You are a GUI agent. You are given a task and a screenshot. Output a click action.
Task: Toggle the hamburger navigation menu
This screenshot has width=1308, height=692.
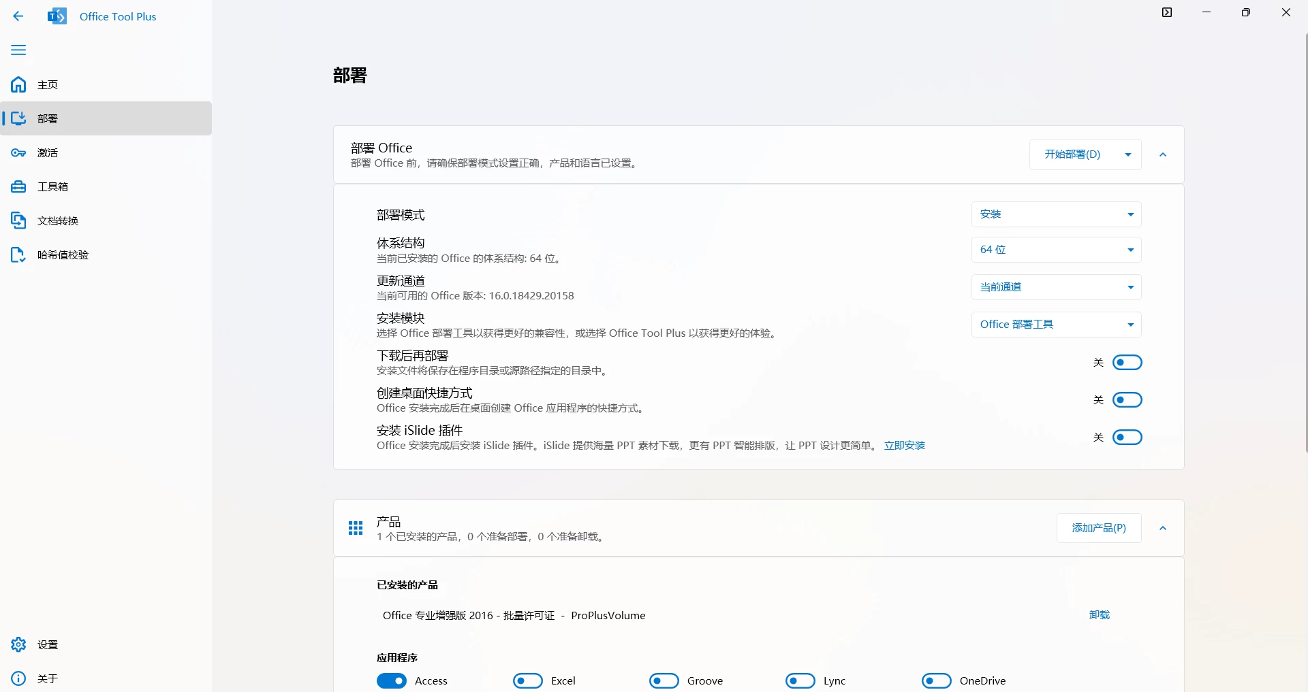18,50
